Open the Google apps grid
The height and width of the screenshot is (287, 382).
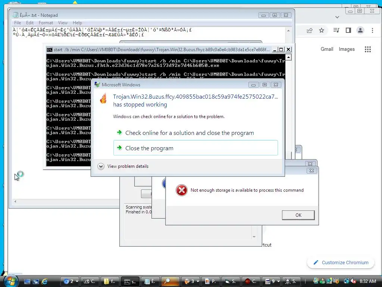[367, 49]
